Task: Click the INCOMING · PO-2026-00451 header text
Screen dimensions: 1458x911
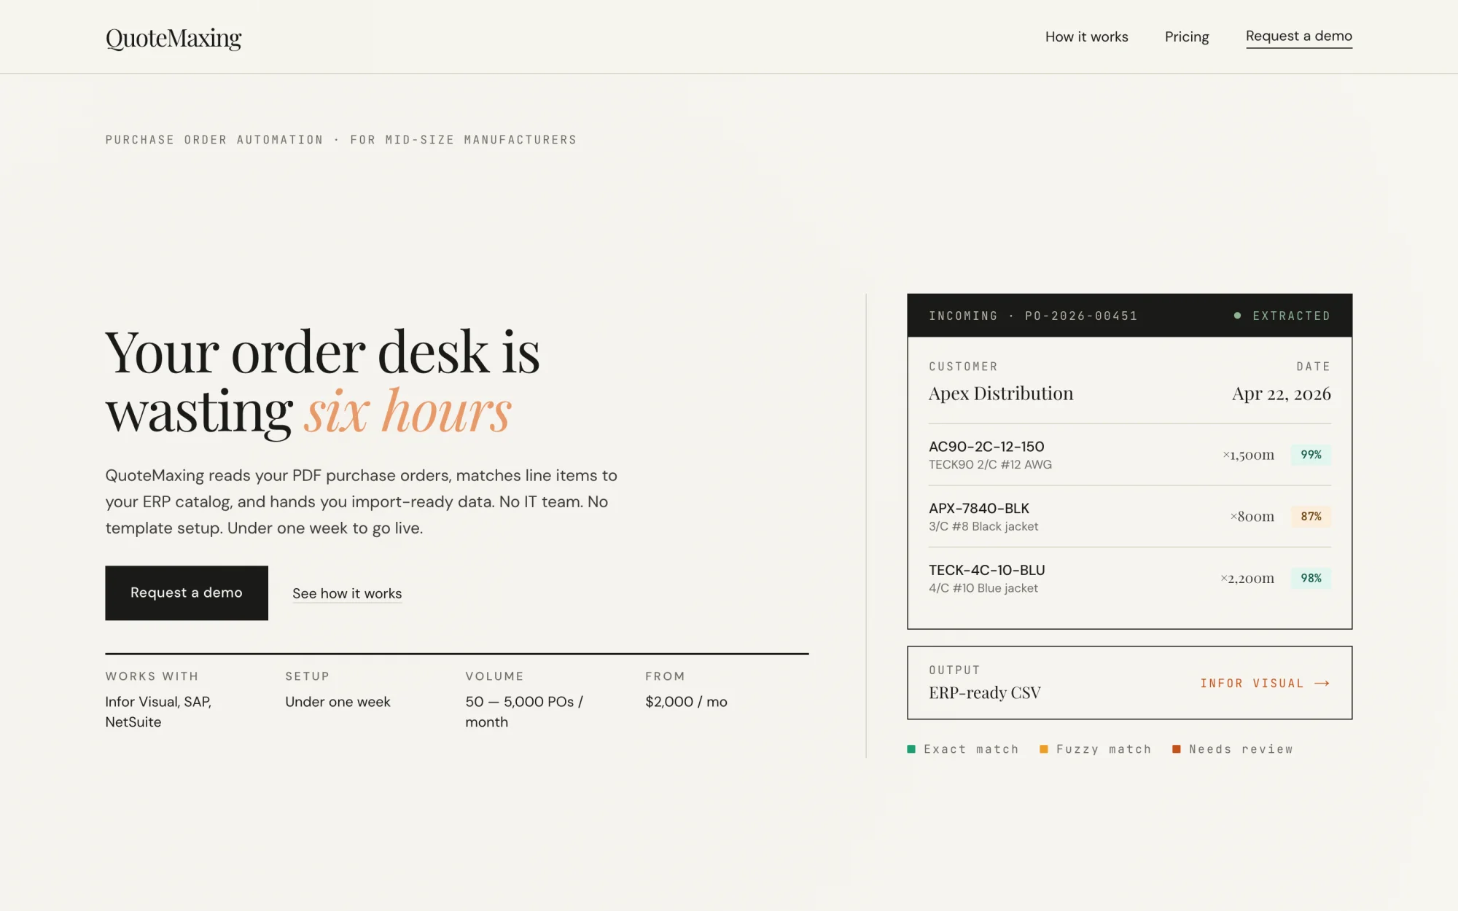Action: pyautogui.click(x=1033, y=316)
